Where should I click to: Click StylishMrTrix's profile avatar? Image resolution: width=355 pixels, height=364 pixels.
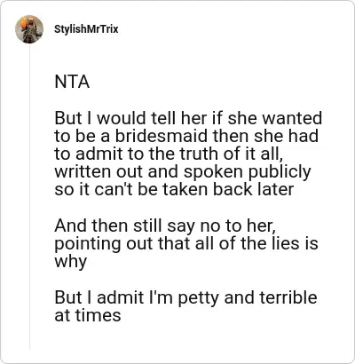pyautogui.click(x=29, y=29)
